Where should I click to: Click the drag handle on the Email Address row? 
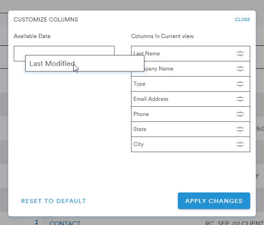coord(240,99)
